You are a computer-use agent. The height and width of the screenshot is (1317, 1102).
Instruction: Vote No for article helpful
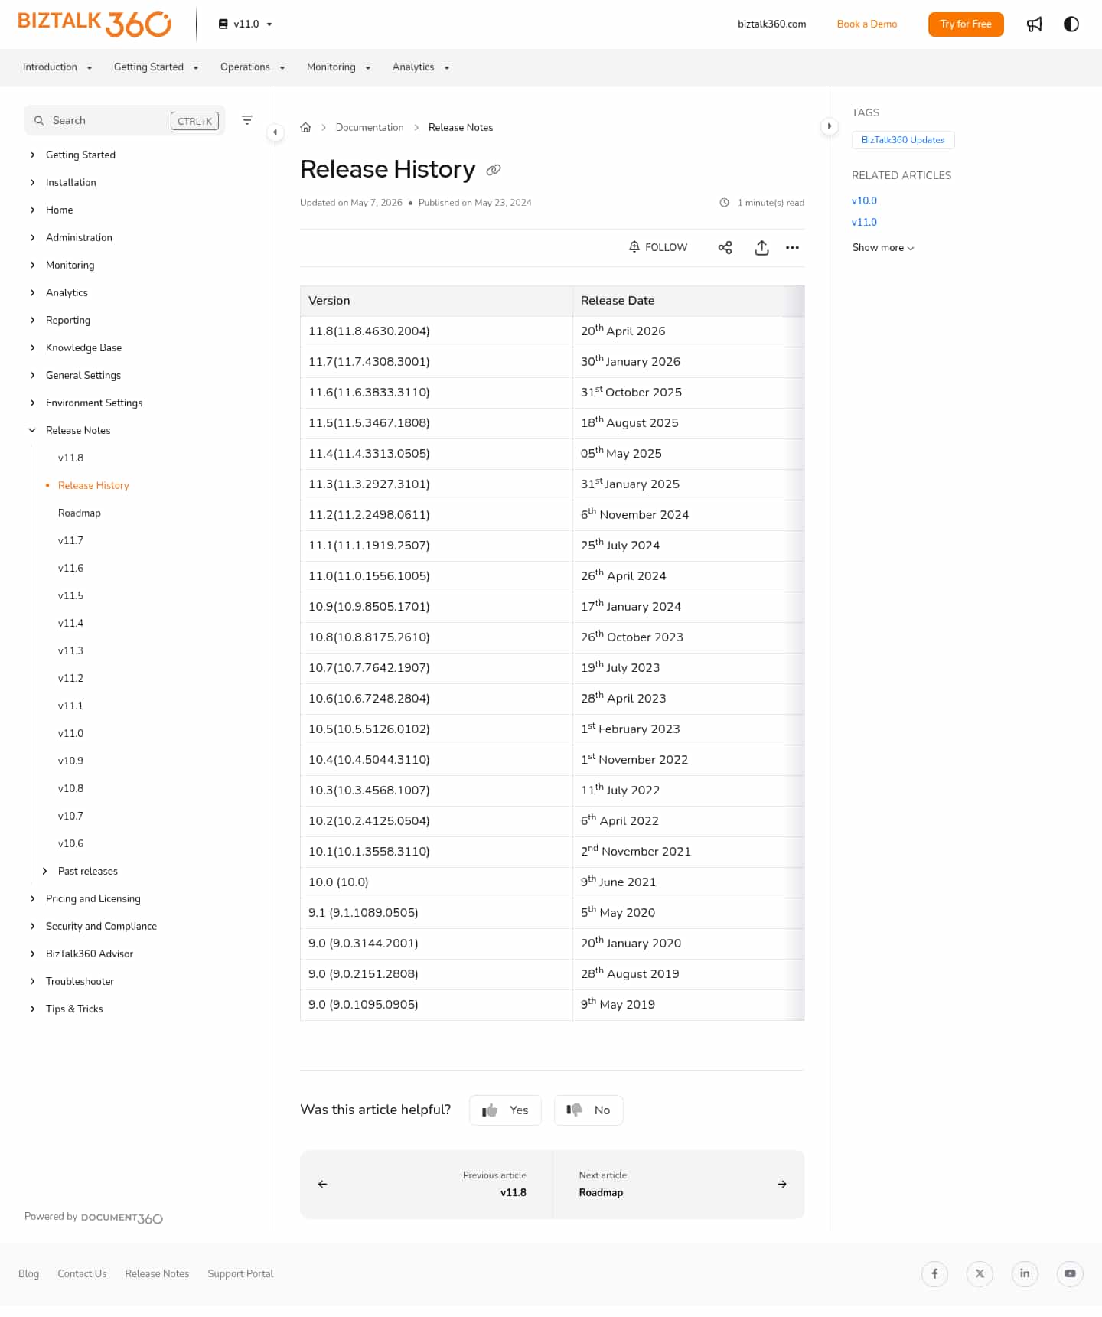pyautogui.click(x=588, y=1110)
